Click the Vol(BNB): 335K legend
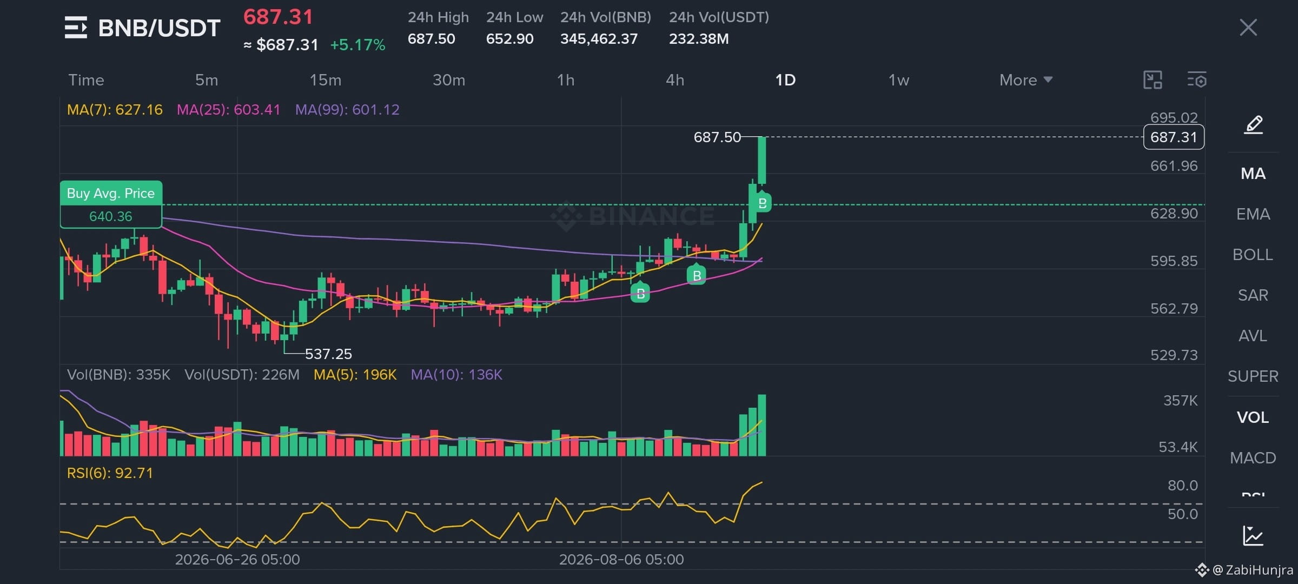 [118, 375]
